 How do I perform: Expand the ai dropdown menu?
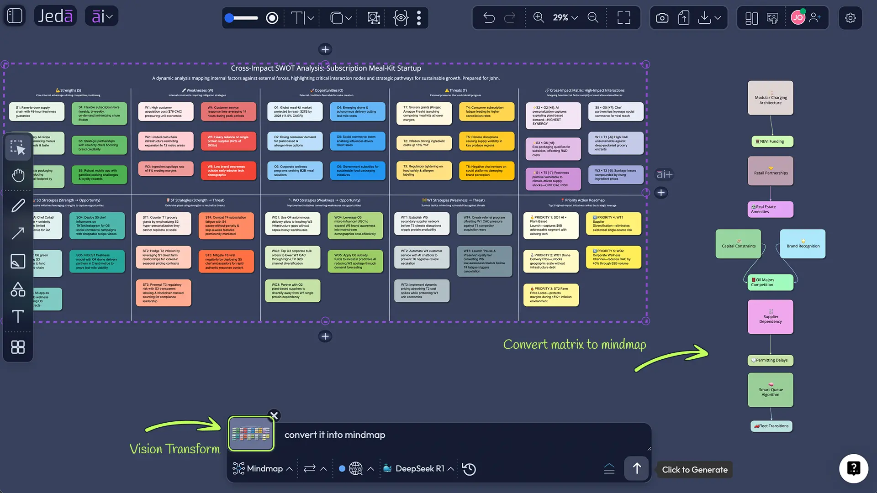(102, 16)
